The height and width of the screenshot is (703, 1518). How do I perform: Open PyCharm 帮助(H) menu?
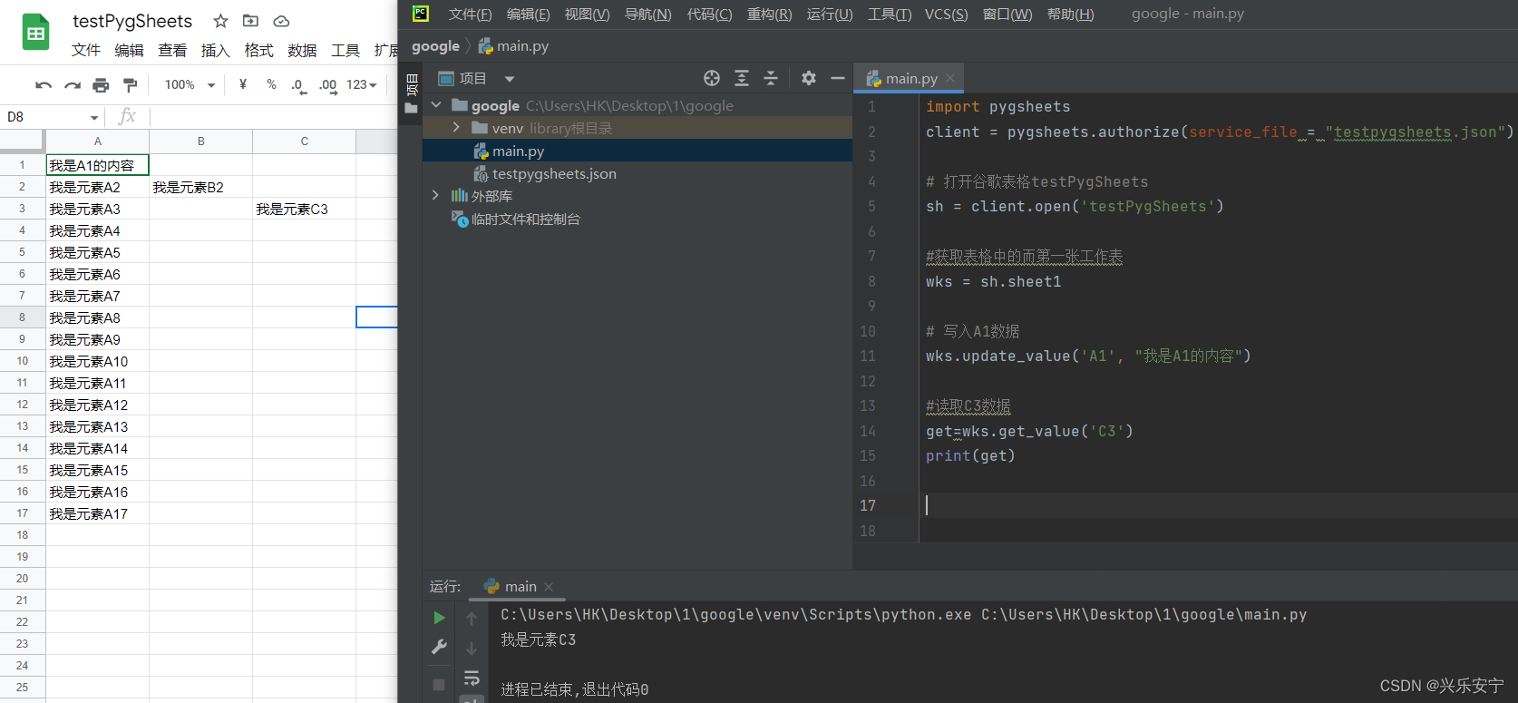tap(1070, 14)
